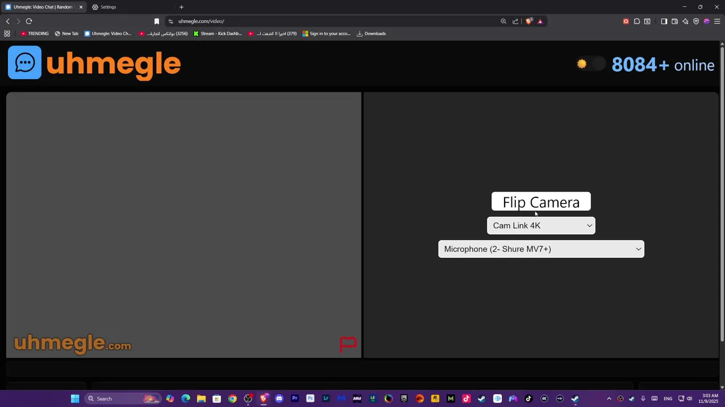Viewport: 725px width, 407px height.
Task: Click the Uhmegle chat bubble logo icon
Action: (x=25, y=63)
